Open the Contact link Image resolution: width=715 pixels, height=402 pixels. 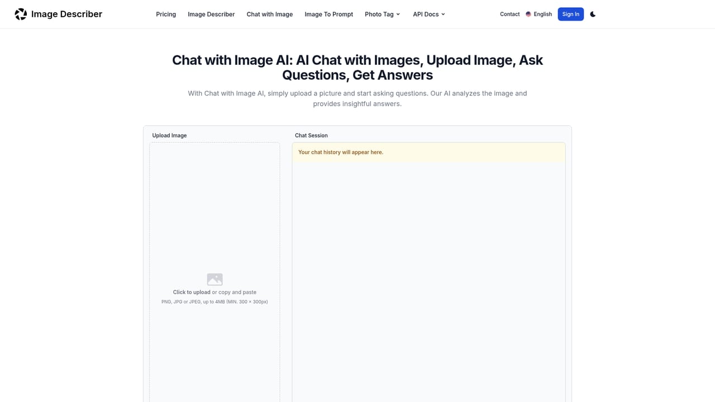click(x=510, y=14)
